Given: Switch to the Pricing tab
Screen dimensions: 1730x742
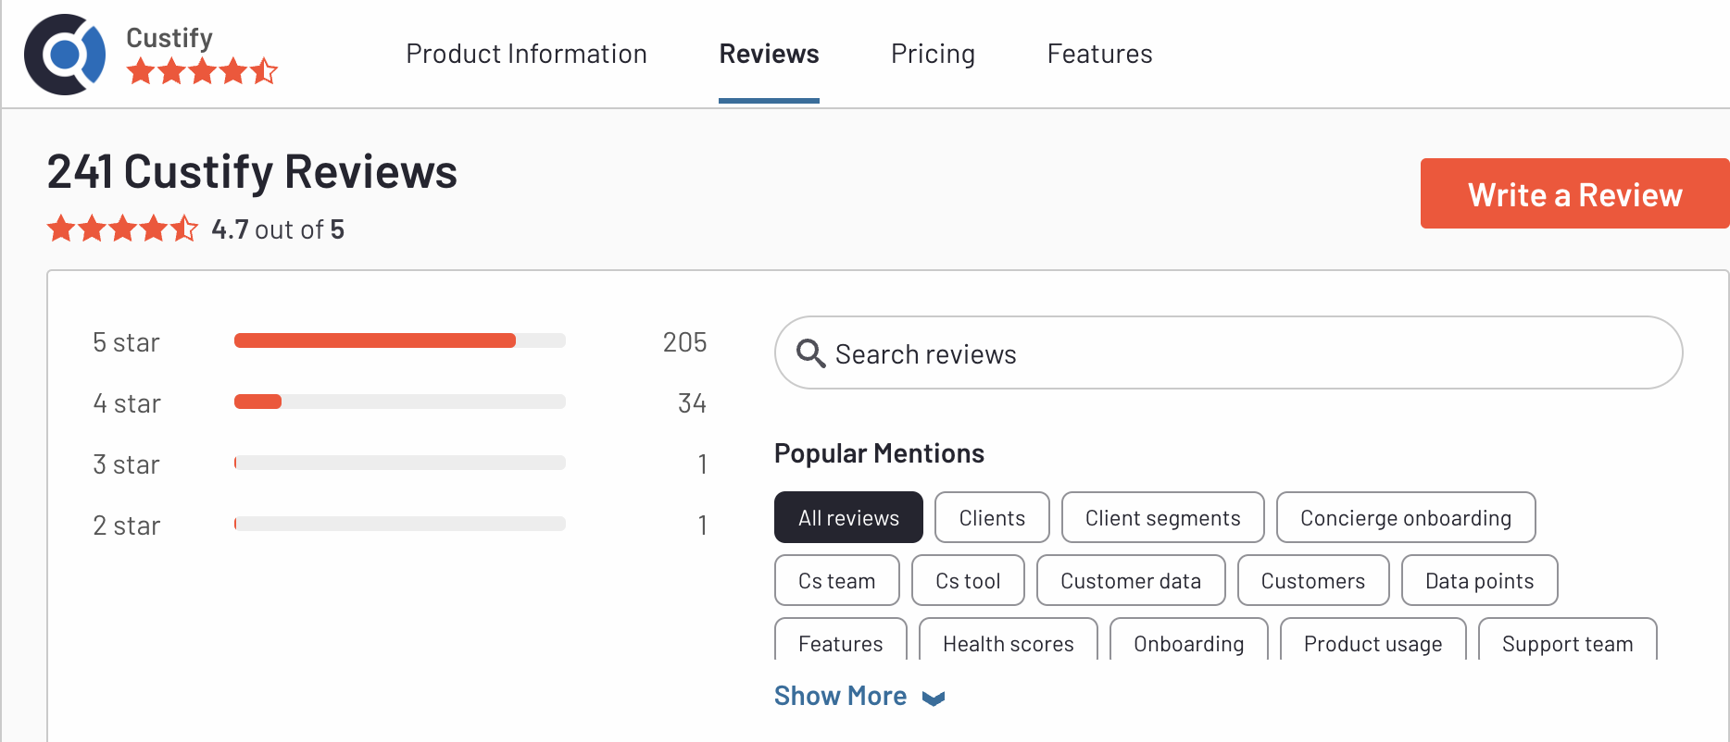Looking at the screenshot, I should pyautogui.click(x=933, y=54).
